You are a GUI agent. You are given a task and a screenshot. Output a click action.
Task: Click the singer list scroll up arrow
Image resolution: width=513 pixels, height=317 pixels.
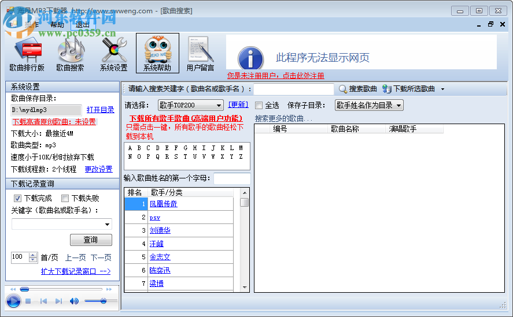[x=245, y=193]
